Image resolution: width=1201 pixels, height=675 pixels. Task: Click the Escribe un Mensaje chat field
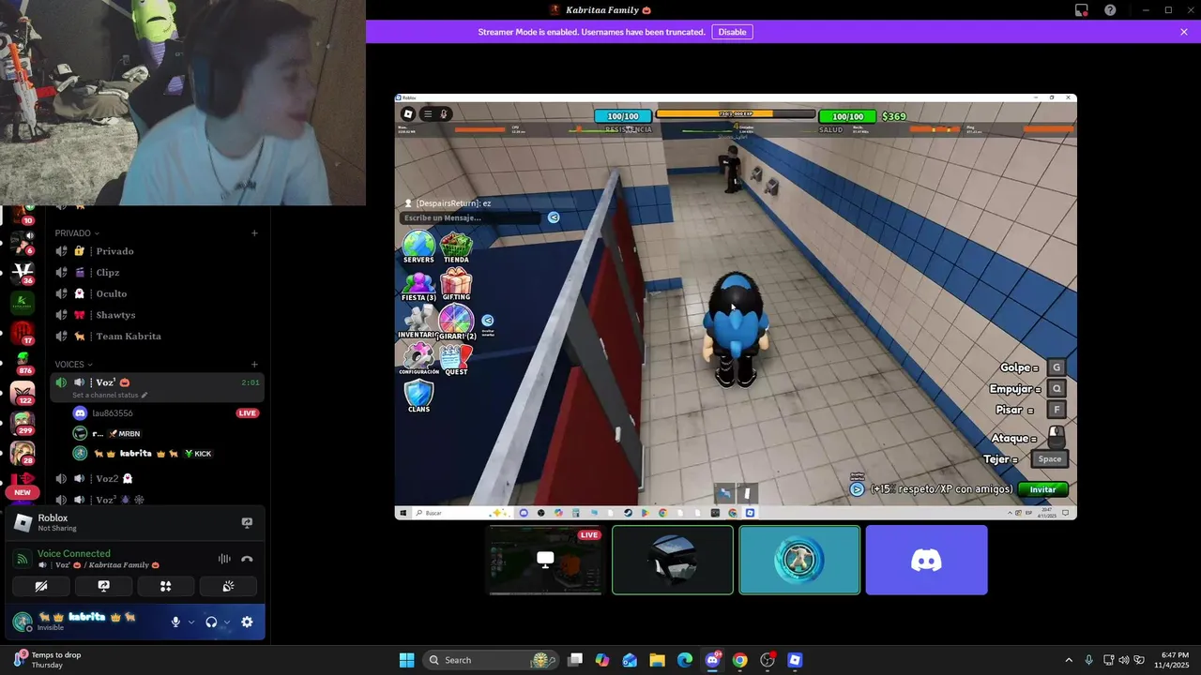coord(472,217)
